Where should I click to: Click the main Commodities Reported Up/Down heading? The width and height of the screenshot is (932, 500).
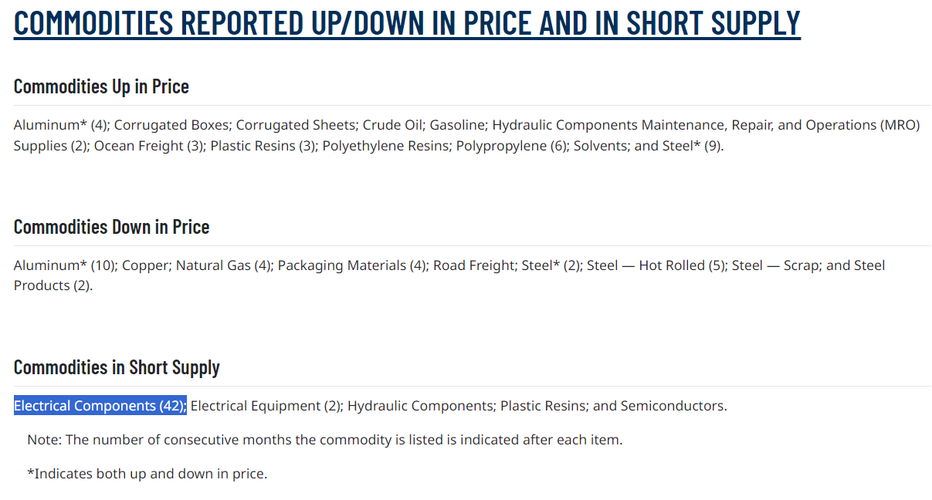pyautogui.click(x=407, y=23)
